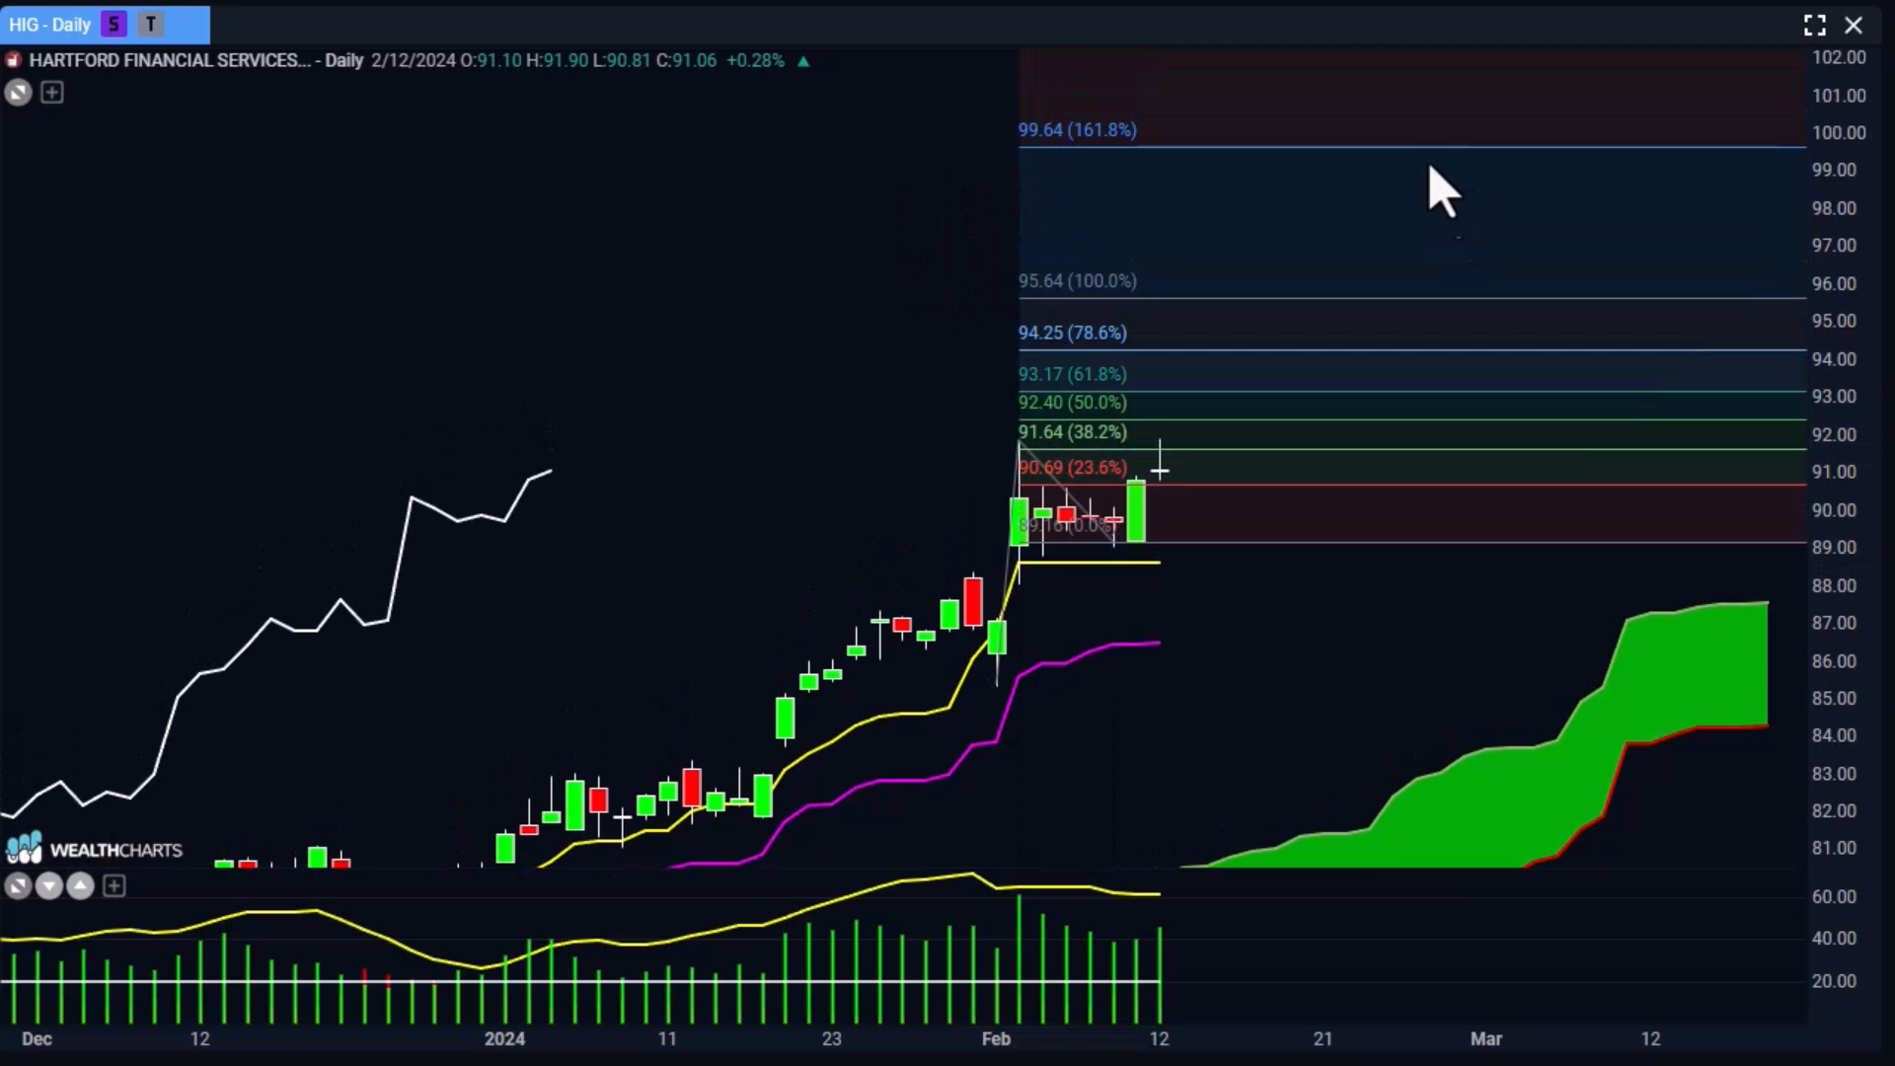Move the lower indicator panel up

pos(81,886)
